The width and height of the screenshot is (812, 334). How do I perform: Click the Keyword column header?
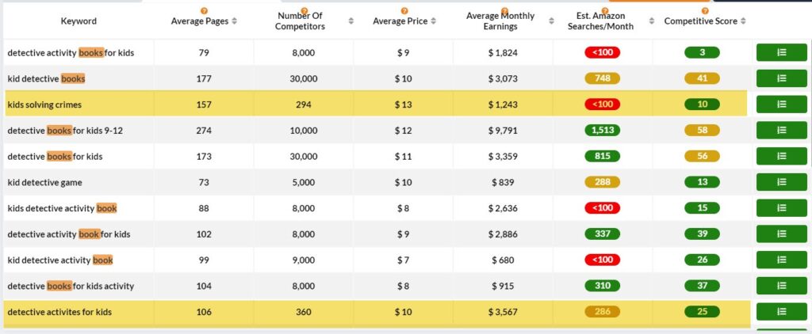pos(79,21)
